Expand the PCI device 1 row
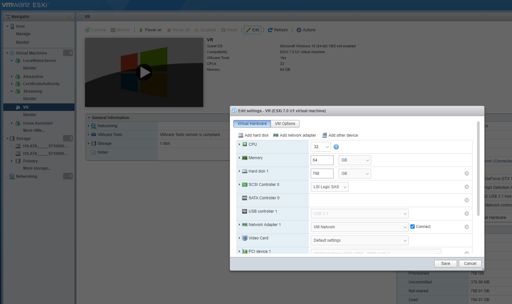The width and height of the screenshot is (512, 304). click(x=239, y=251)
